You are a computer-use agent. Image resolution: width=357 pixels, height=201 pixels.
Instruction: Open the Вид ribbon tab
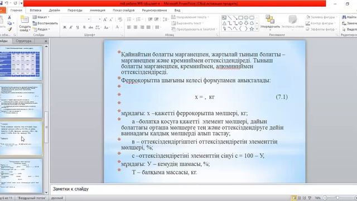click(x=177, y=10)
